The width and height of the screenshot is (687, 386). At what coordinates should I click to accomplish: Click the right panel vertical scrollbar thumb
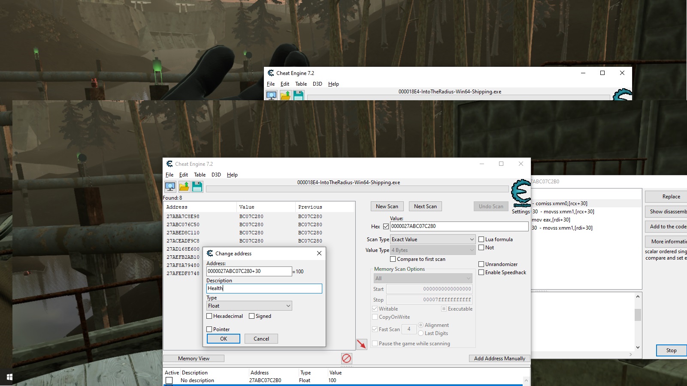[x=638, y=315]
